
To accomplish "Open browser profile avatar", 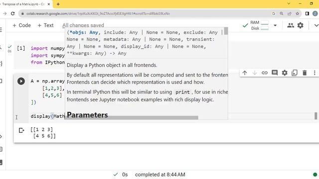I will [315, 13].
